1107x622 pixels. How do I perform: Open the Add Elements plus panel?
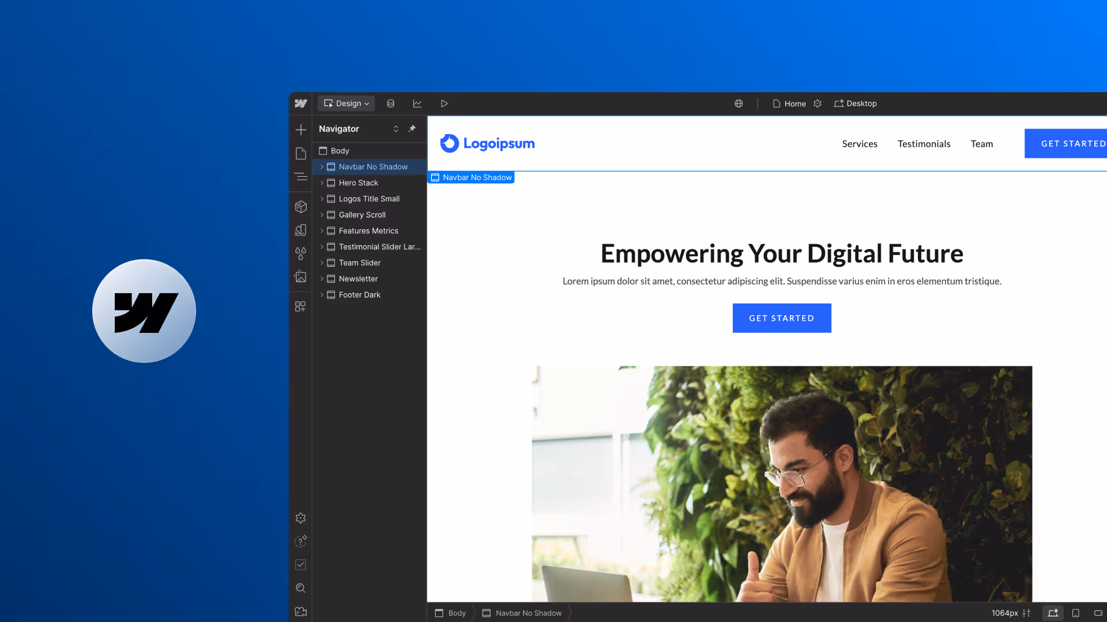tap(300, 130)
